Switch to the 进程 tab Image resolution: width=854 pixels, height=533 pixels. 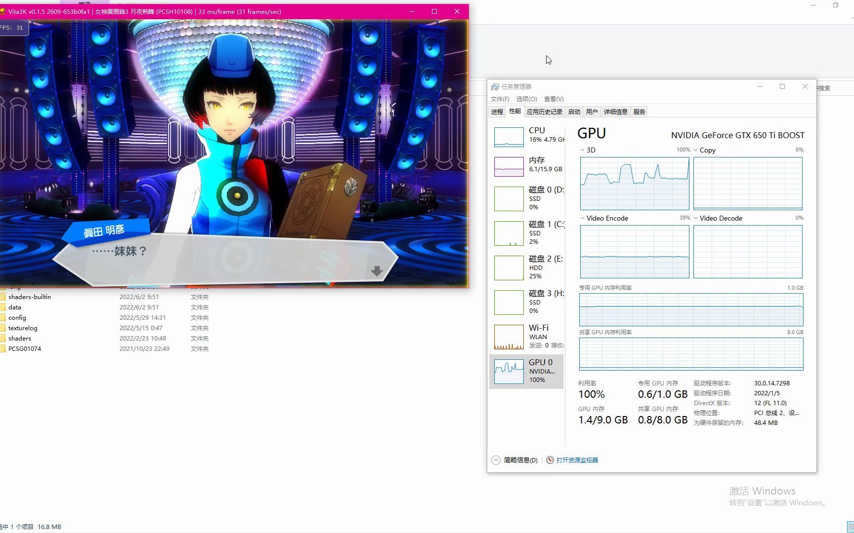tap(497, 112)
